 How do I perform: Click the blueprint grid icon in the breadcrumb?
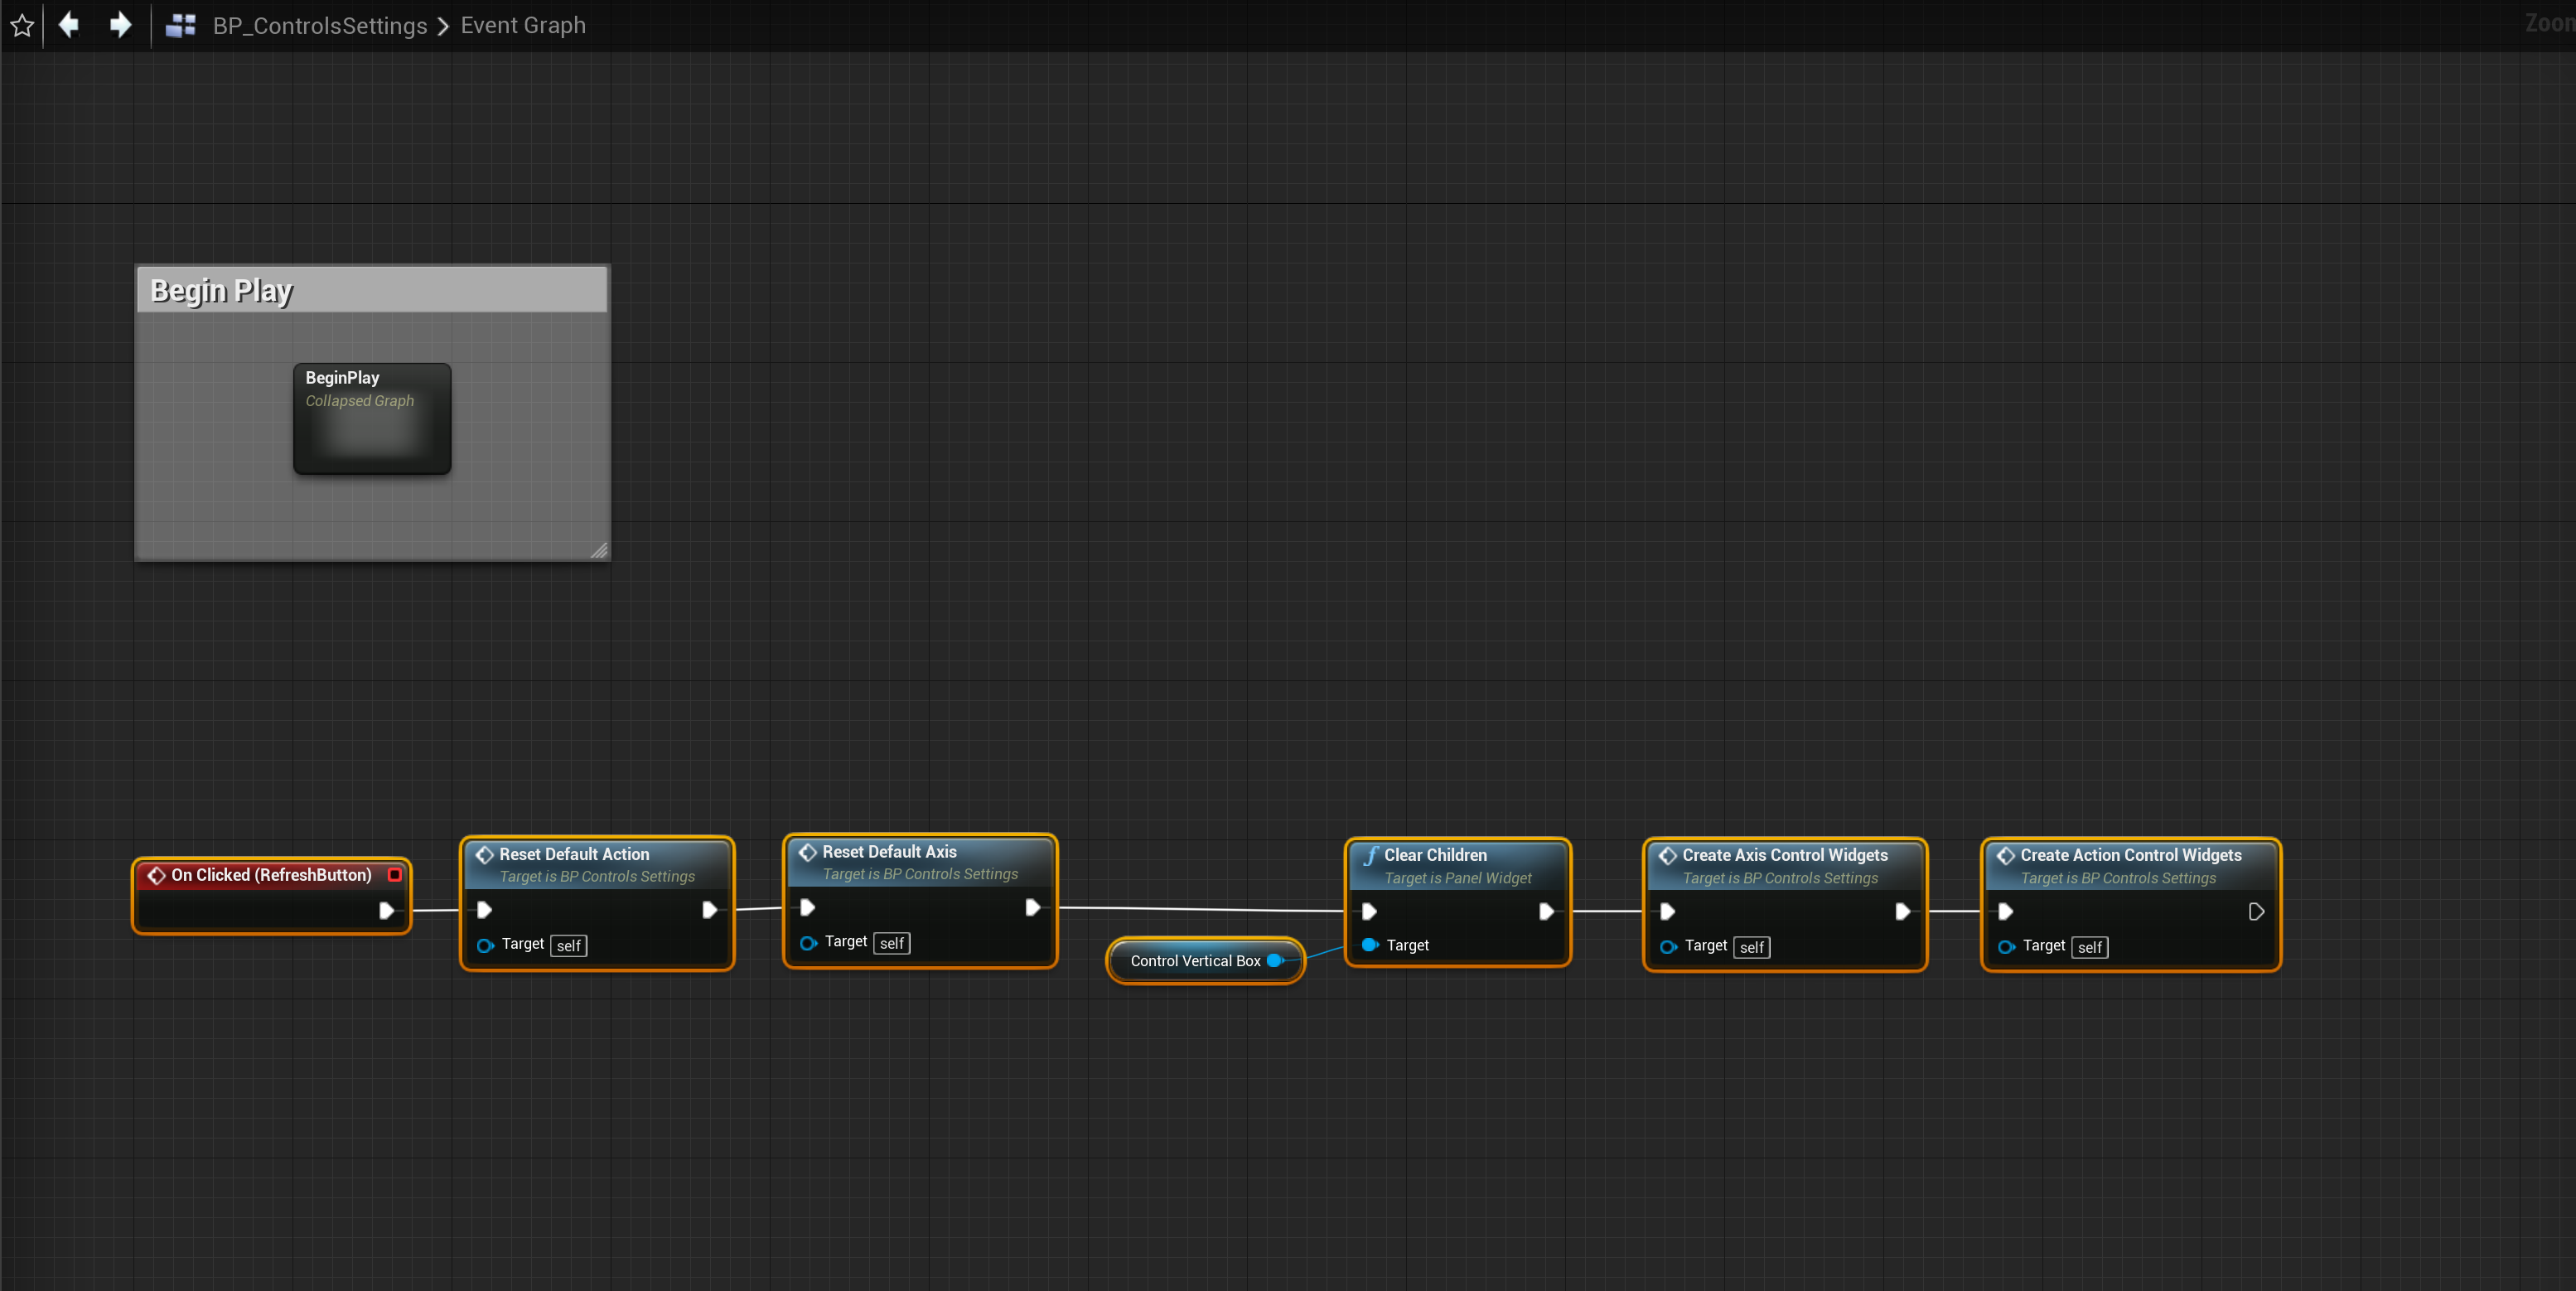click(180, 26)
